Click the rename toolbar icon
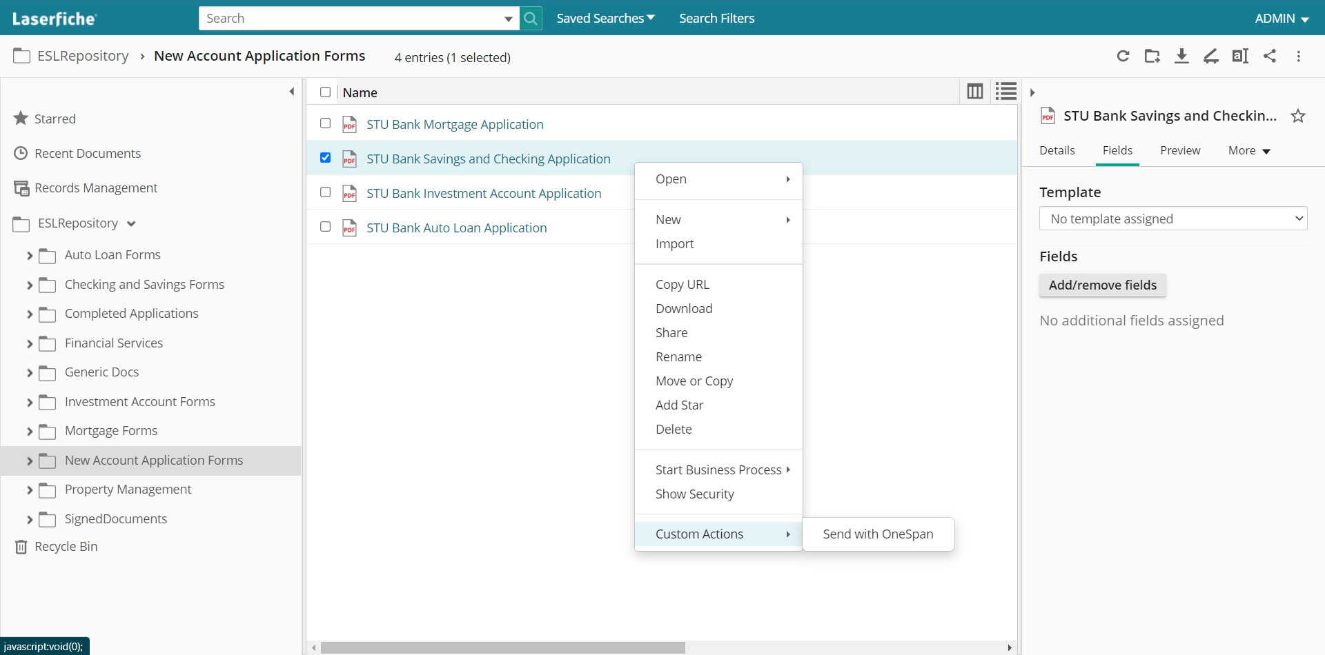 [1240, 56]
